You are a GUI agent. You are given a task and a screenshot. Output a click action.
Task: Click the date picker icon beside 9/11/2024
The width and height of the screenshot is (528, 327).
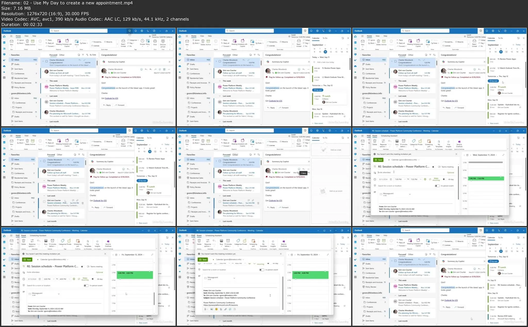[391, 179]
